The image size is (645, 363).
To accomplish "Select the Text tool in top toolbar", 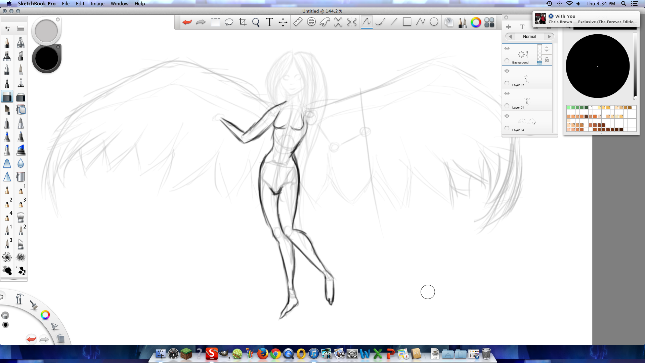I will pos(269,22).
